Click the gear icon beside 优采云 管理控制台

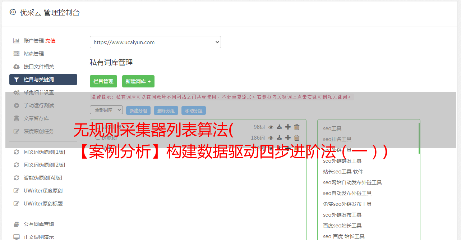(13, 12)
